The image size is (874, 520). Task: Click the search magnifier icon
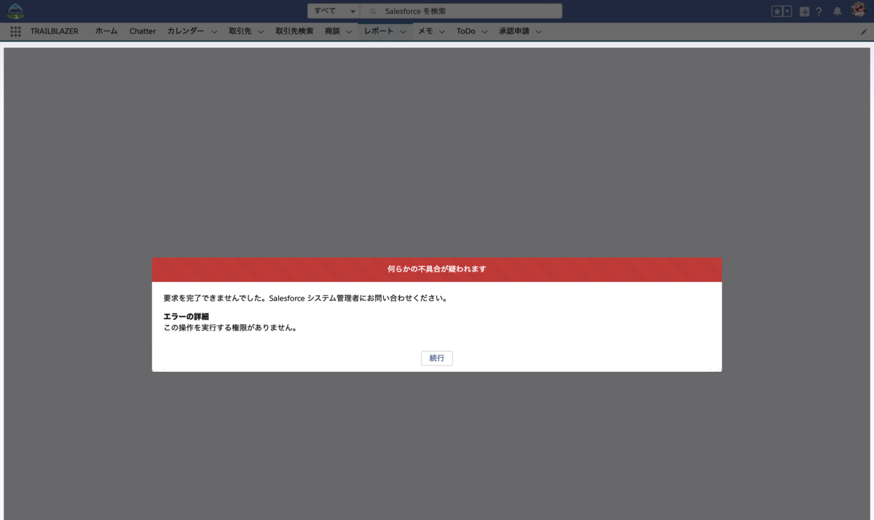(x=371, y=11)
